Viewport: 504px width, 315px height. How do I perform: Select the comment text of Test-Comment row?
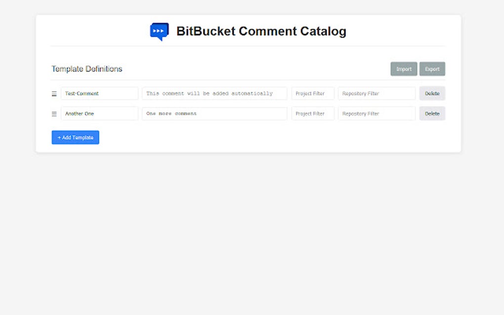click(x=214, y=93)
